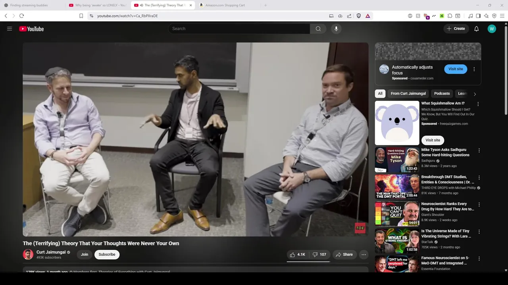The width and height of the screenshot is (508, 285).
Task: Switch to Amazon.com Shopping Cart tab
Action: pos(228,5)
